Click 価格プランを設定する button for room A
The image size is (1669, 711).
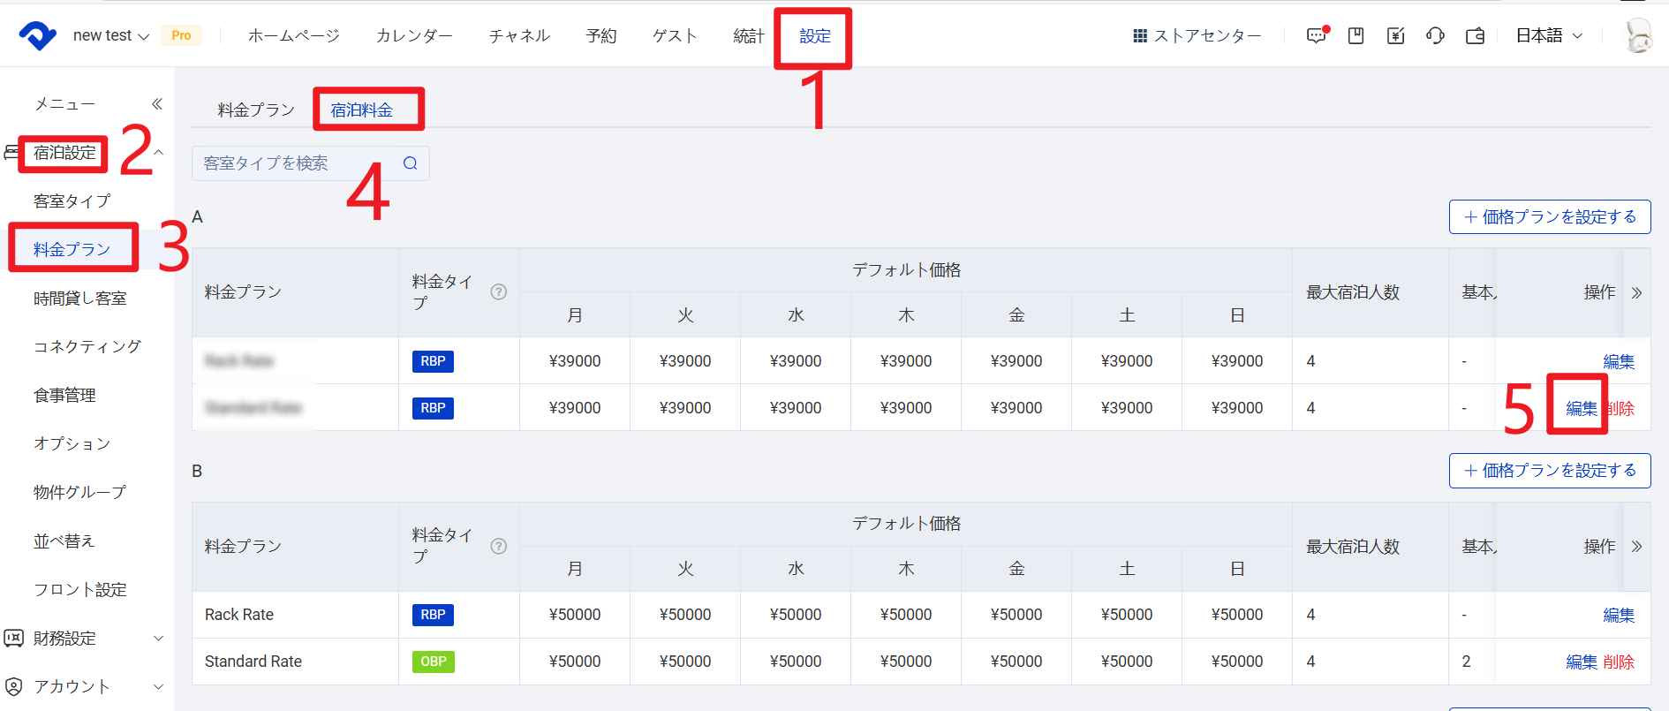1550,217
